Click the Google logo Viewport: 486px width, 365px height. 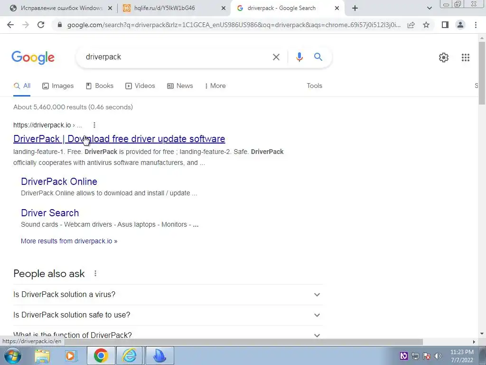(33, 58)
